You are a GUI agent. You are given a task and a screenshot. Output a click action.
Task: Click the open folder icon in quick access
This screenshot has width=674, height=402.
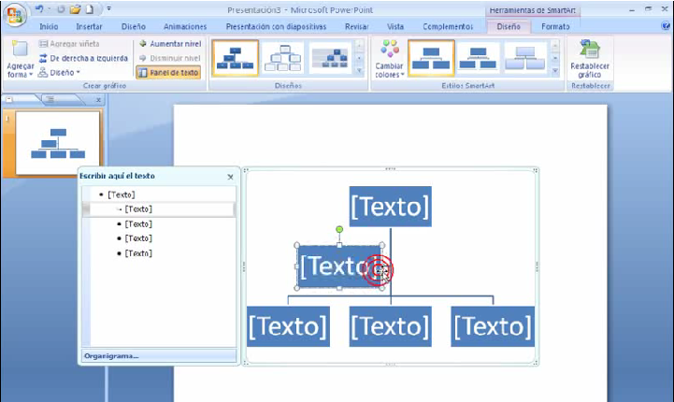[x=75, y=9]
